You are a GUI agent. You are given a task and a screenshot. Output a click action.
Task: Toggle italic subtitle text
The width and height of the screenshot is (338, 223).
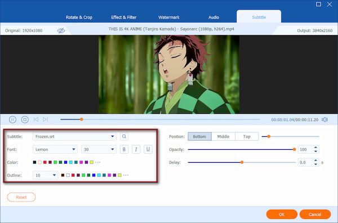[x=136, y=149]
